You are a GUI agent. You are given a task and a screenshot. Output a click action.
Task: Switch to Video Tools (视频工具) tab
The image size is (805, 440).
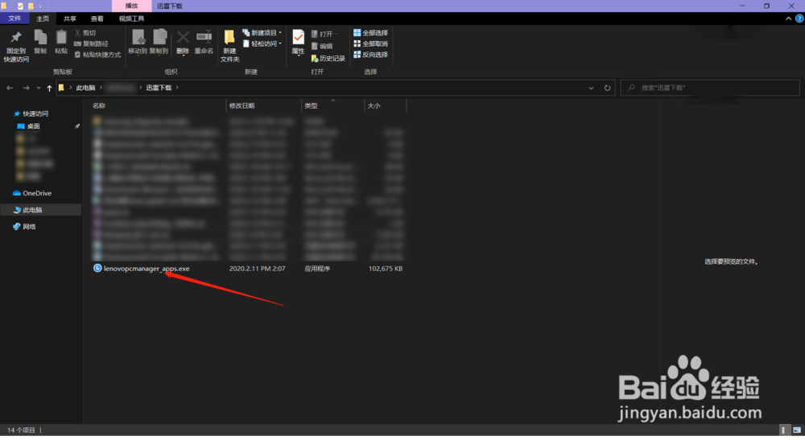[131, 19]
